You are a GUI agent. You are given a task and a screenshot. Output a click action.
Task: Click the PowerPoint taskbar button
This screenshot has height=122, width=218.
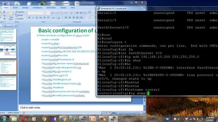click(93, 119)
